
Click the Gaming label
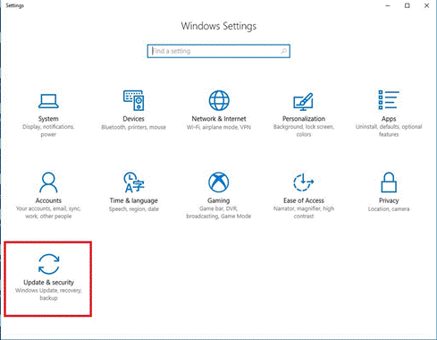point(219,200)
